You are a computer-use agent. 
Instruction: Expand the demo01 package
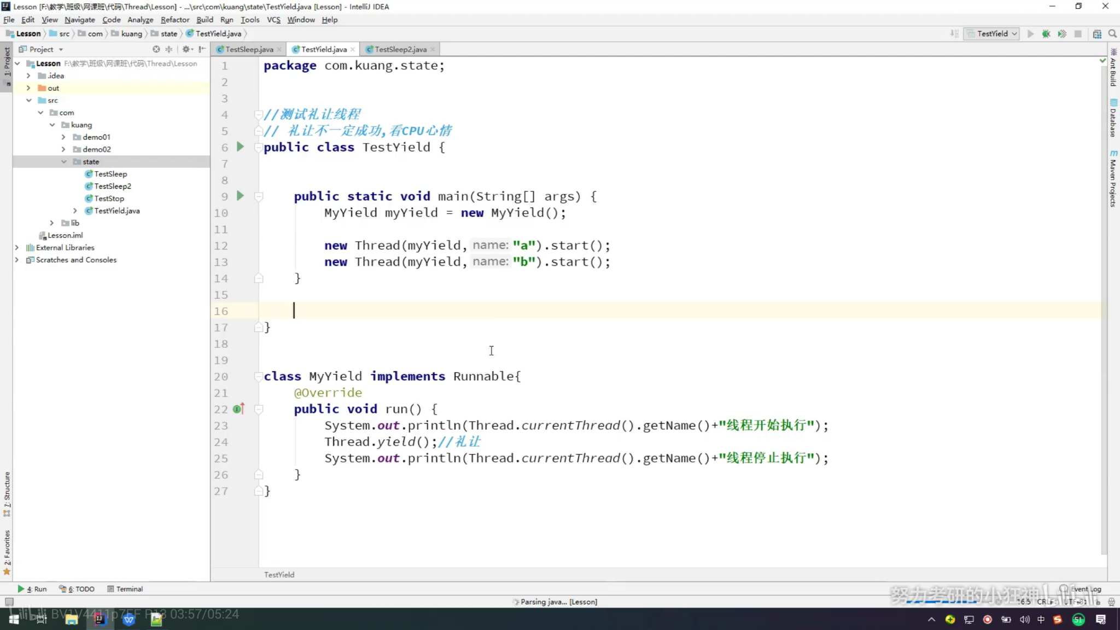[x=63, y=137]
